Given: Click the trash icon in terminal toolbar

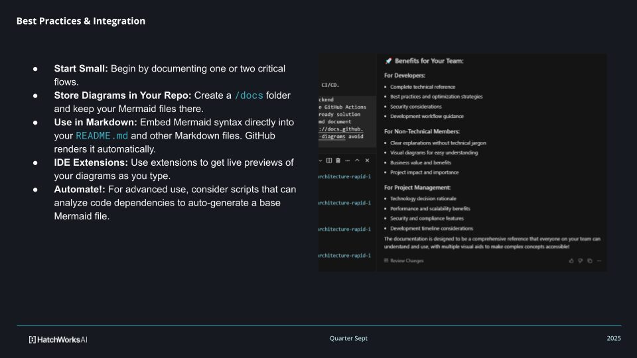Looking at the screenshot, I should [338, 160].
